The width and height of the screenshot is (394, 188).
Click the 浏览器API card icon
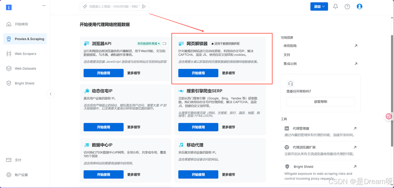[x=86, y=44]
